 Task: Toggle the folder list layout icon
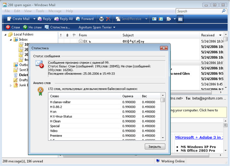click(180, 19)
